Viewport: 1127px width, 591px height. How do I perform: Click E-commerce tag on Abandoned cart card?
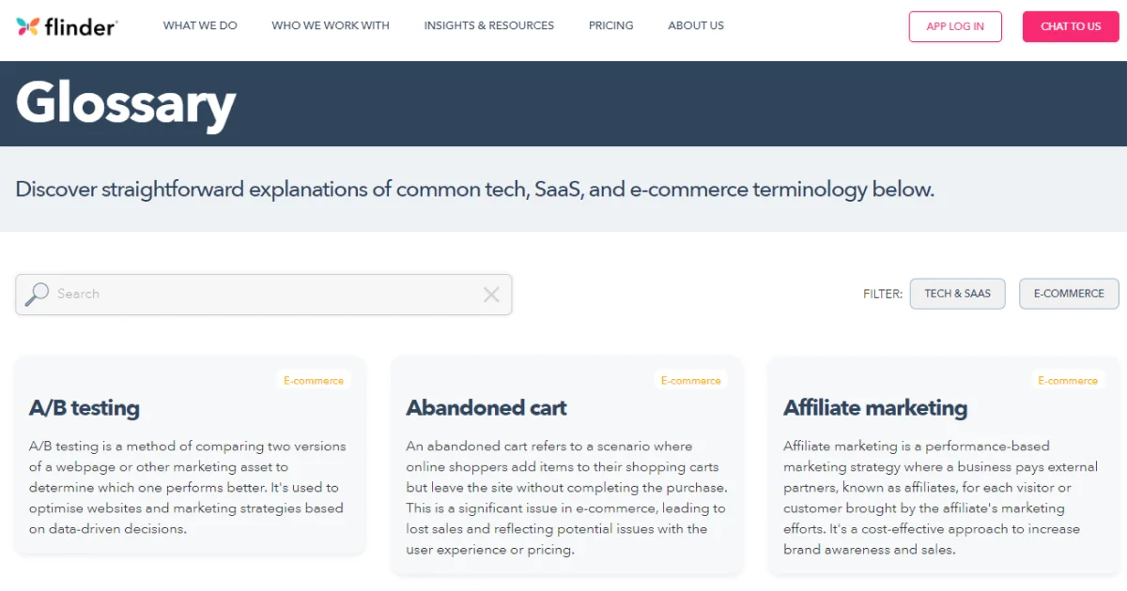pos(691,381)
